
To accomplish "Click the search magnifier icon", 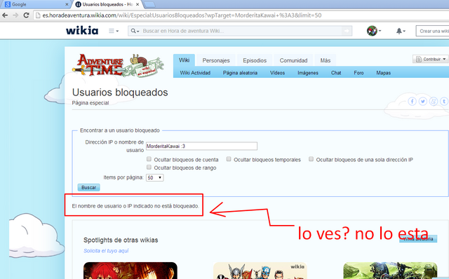I will [135, 31].
